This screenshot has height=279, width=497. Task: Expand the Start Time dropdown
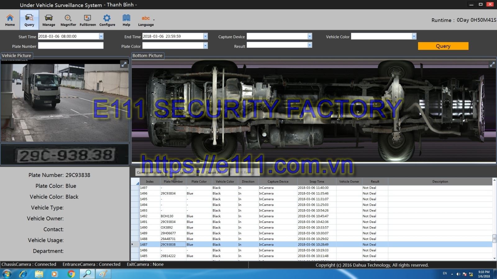(101, 36)
